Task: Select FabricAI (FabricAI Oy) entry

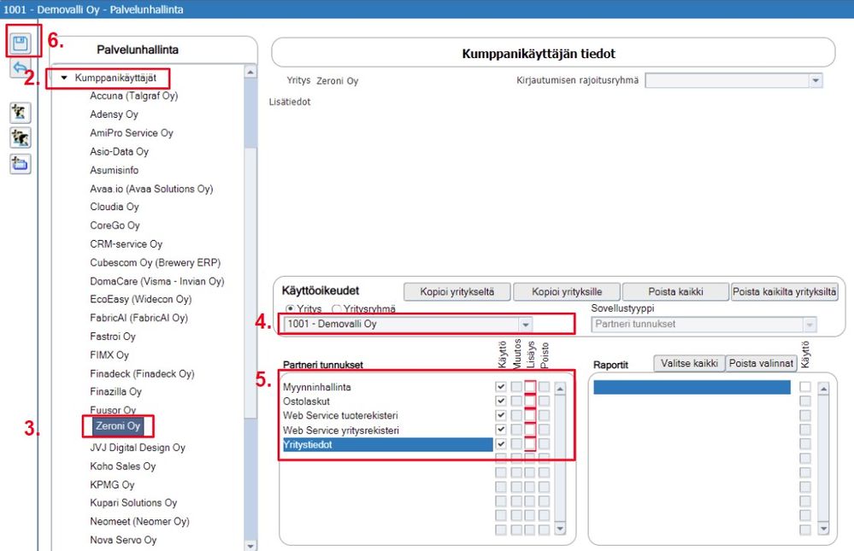Action: pyautogui.click(x=138, y=318)
